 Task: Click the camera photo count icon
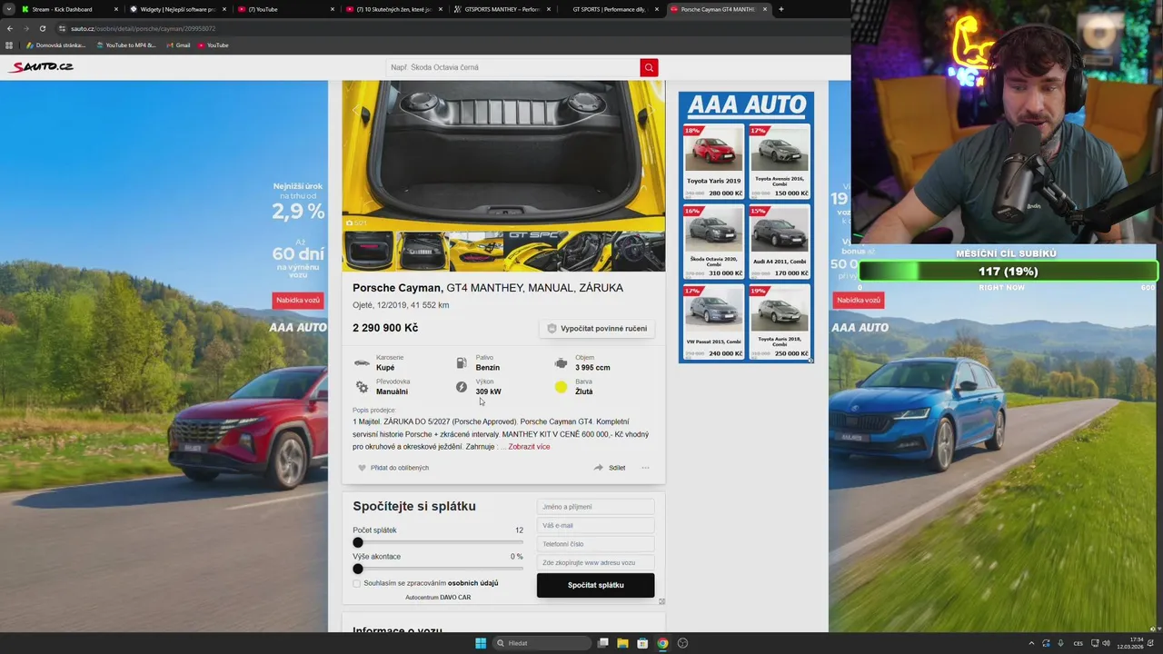[349, 223]
